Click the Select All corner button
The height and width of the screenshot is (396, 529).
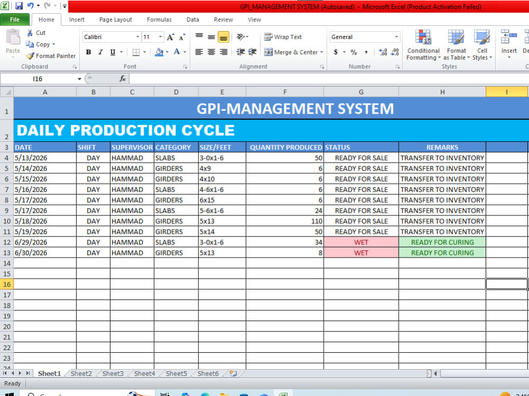(x=7, y=92)
